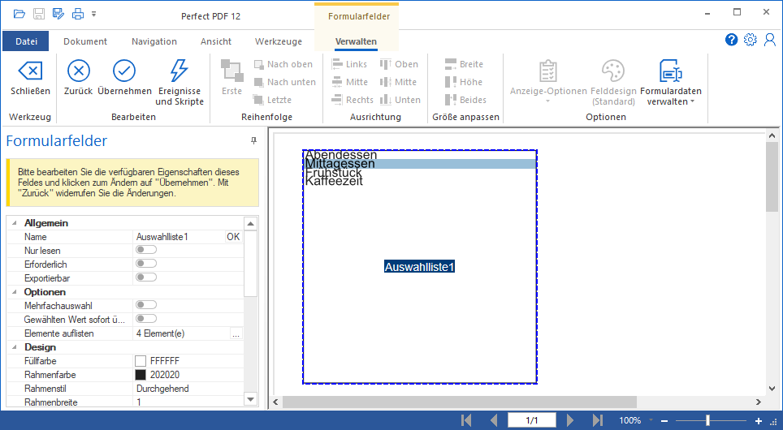Toggle the Nur lesen switch
The image size is (783, 430).
pyautogui.click(x=146, y=251)
